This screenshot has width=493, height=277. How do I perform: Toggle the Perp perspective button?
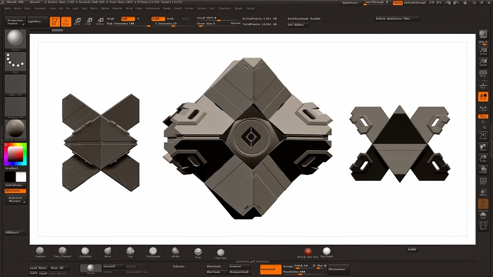(483, 73)
